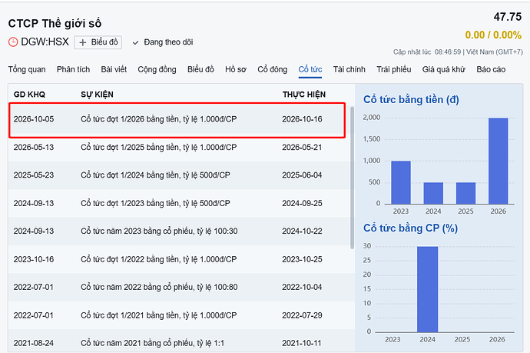Image resolution: width=530 pixels, height=353 pixels.
Task: Select the Cổ tức đợt 1/2024 event
Action: (x=155, y=175)
